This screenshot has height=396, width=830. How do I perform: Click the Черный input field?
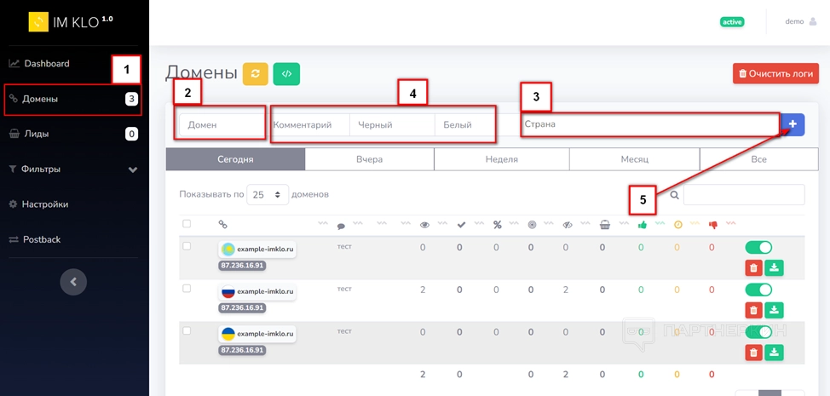click(392, 125)
